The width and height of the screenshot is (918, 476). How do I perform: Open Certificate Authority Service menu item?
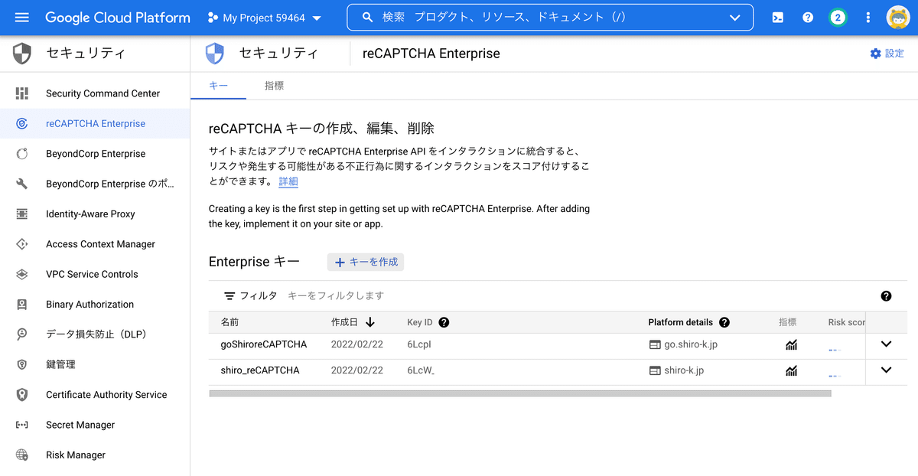coord(106,395)
